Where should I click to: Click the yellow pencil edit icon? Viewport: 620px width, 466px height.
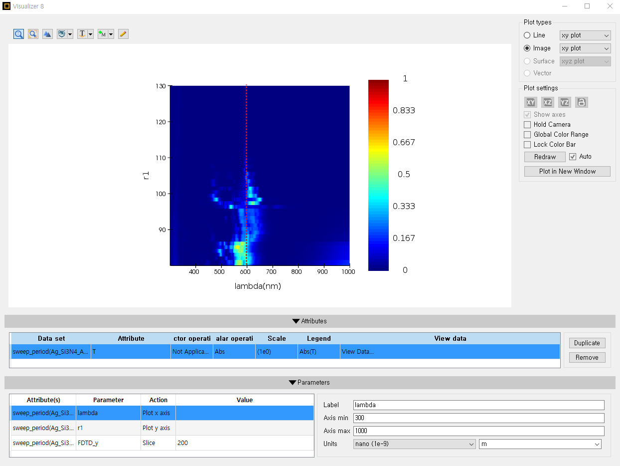click(x=124, y=34)
